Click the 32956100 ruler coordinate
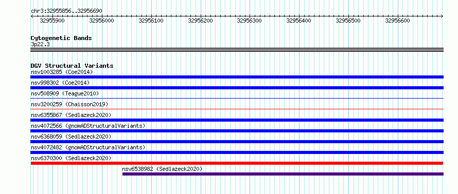 [x=151, y=21]
